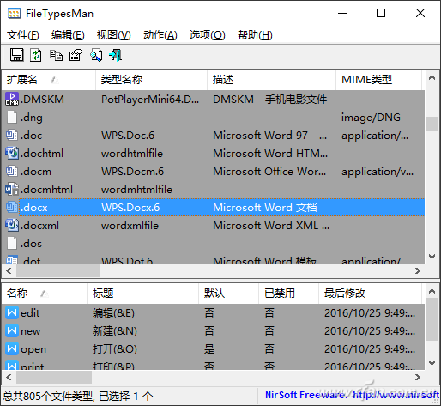Click the WPS icon beside open action
Image resolution: width=441 pixels, height=406 pixels.
click(x=12, y=348)
